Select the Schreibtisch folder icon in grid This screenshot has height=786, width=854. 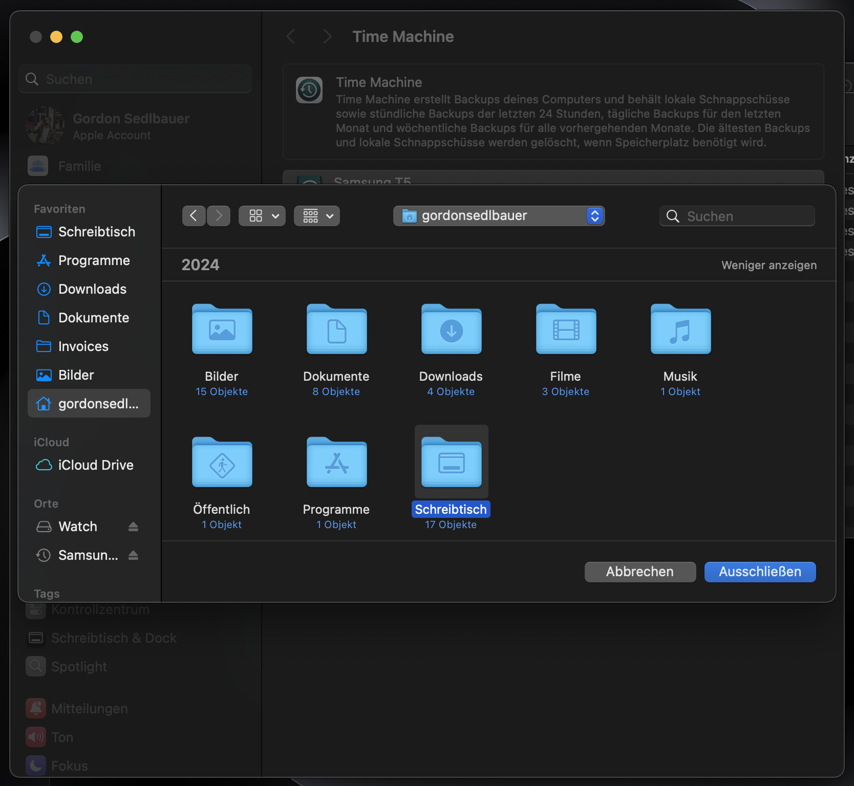pos(451,462)
